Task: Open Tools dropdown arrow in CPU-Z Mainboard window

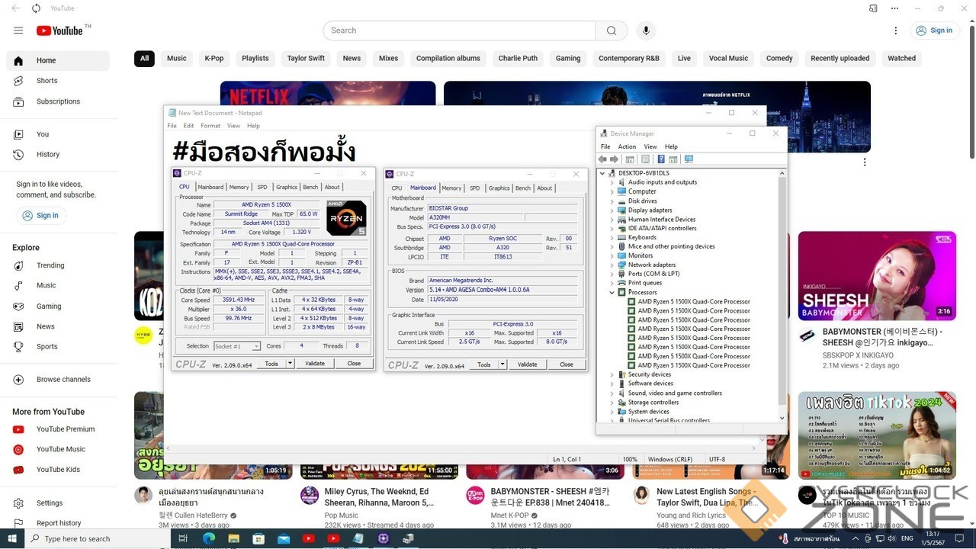Action: pyautogui.click(x=502, y=364)
